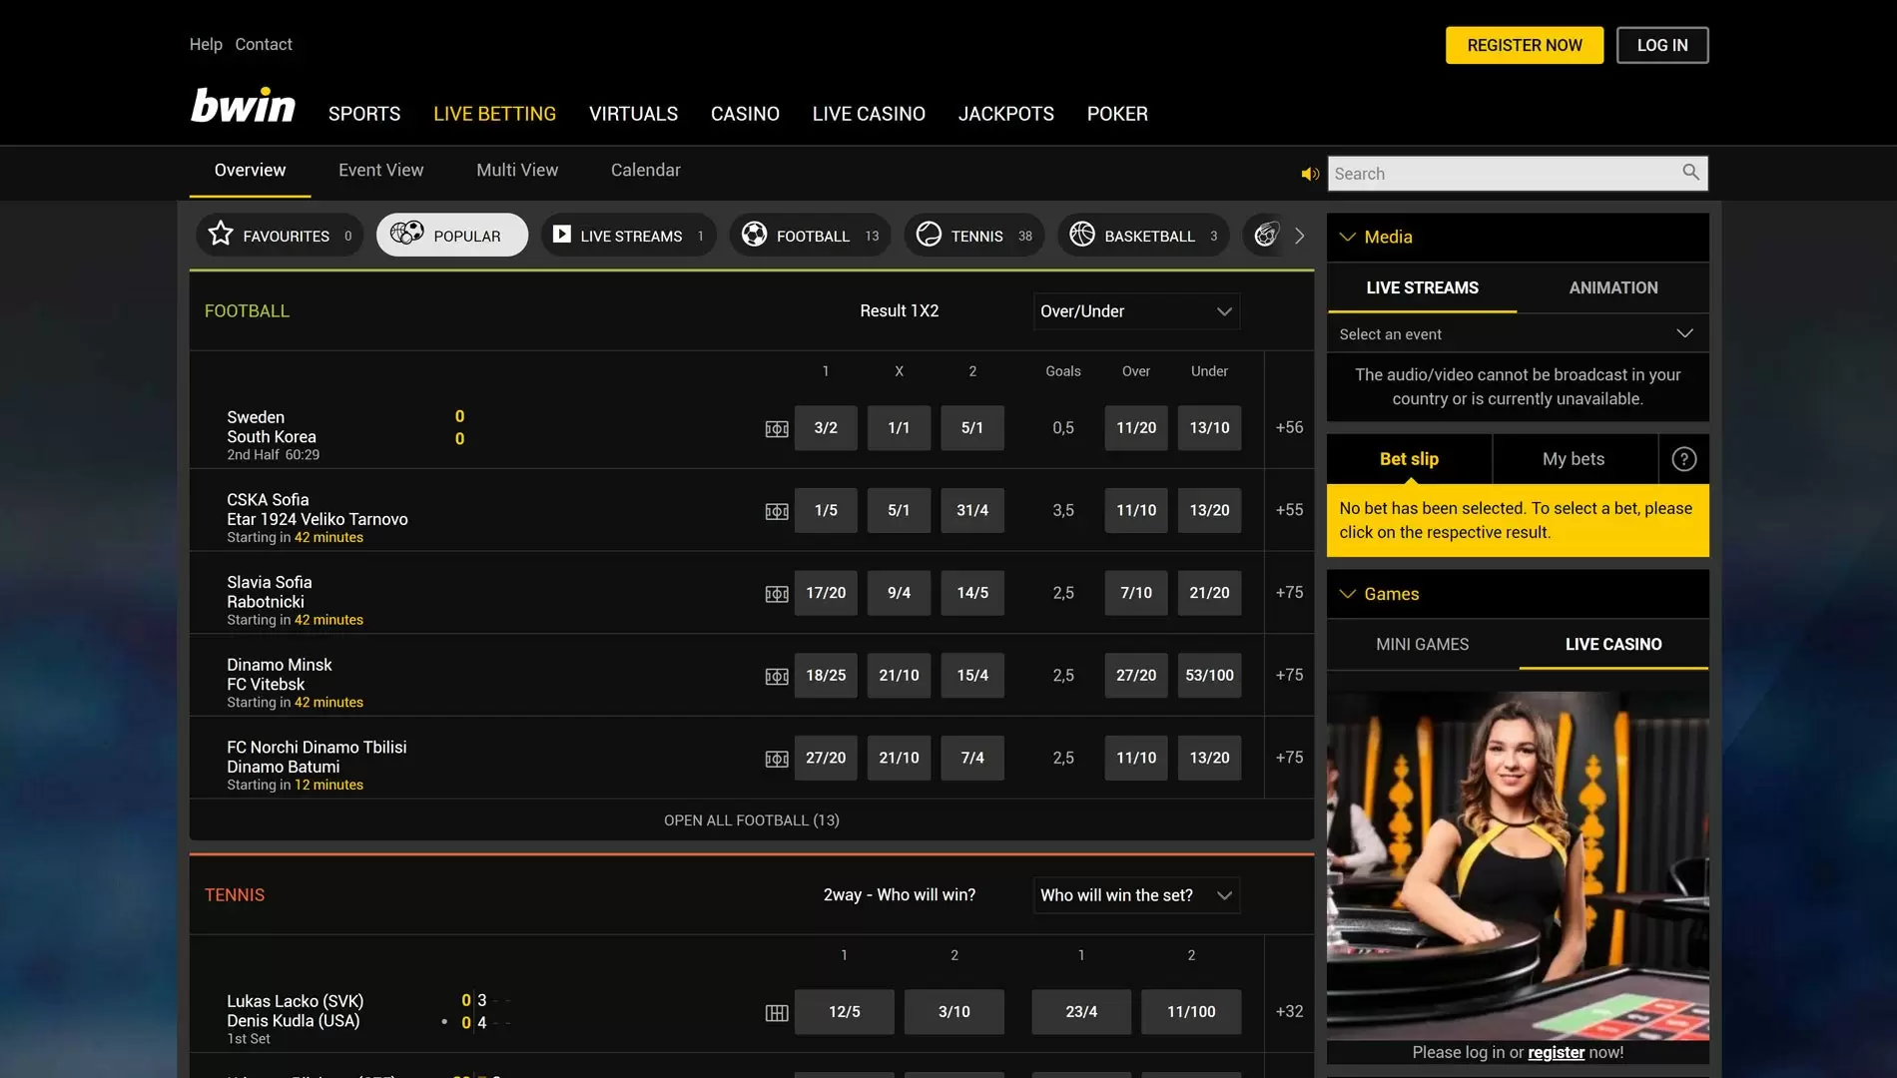Open Jackpots section

click(1006, 114)
